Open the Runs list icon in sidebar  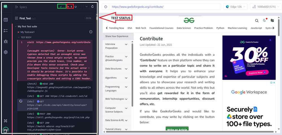pyautogui.click(x=6, y=31)
